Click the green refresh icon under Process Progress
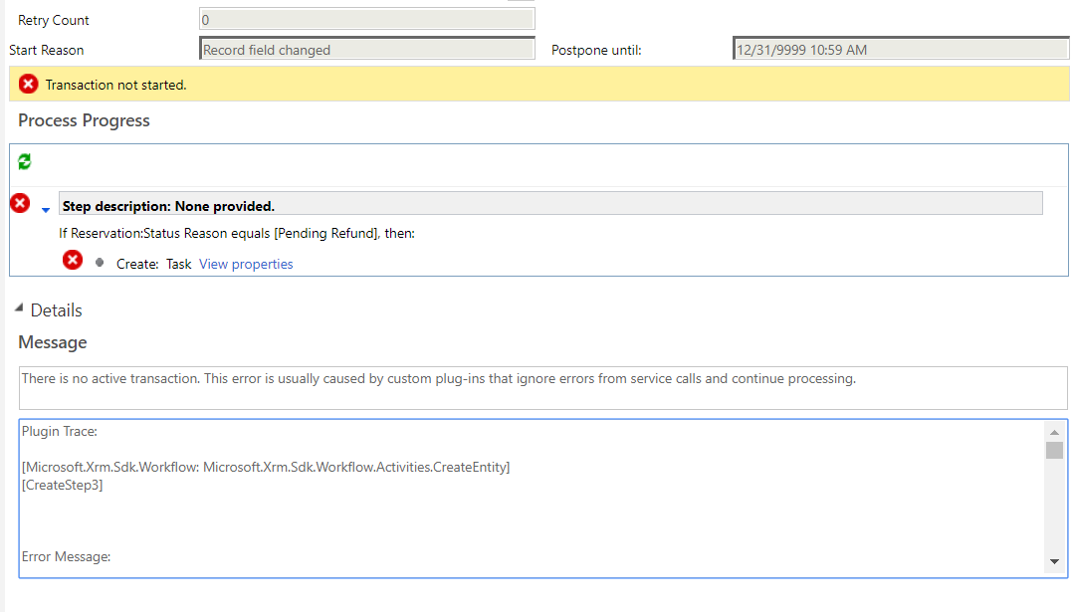Image resolution: width=1074 pixels, height=612 pixels. [25, 162]
